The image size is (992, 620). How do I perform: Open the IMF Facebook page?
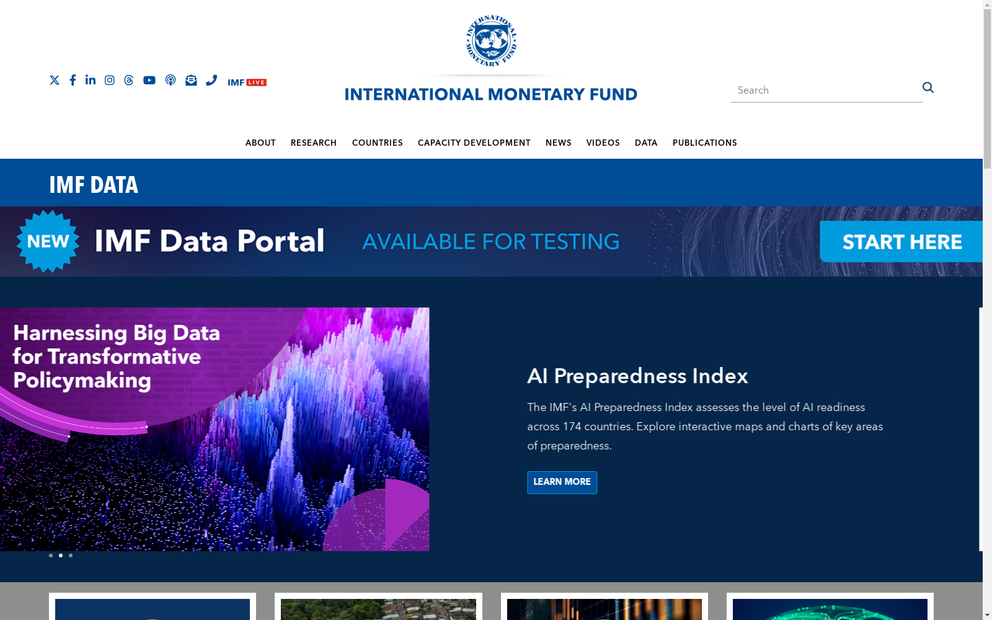click(73, 80)
